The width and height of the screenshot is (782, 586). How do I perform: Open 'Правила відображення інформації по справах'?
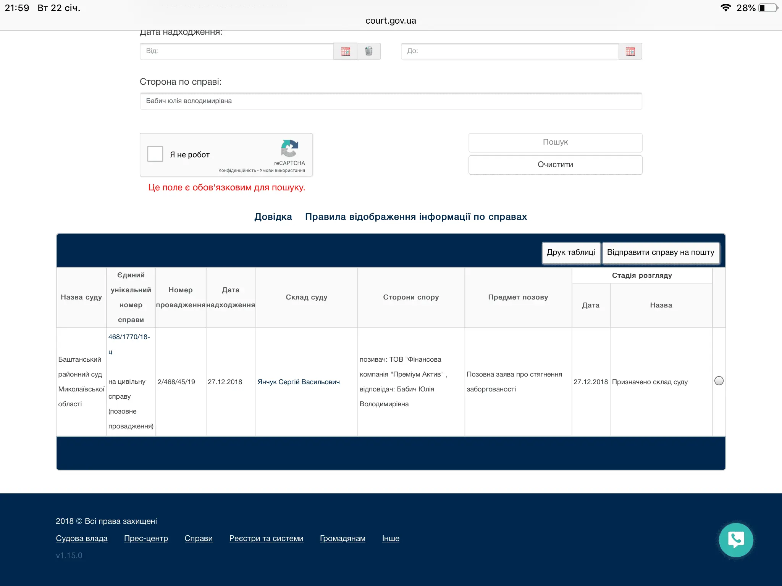point(416,217)
